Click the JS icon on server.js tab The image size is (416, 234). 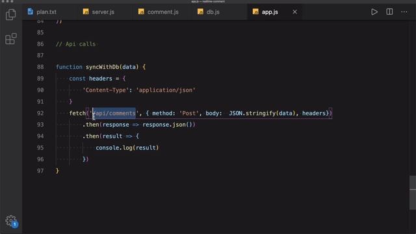[x=86, y=12]
